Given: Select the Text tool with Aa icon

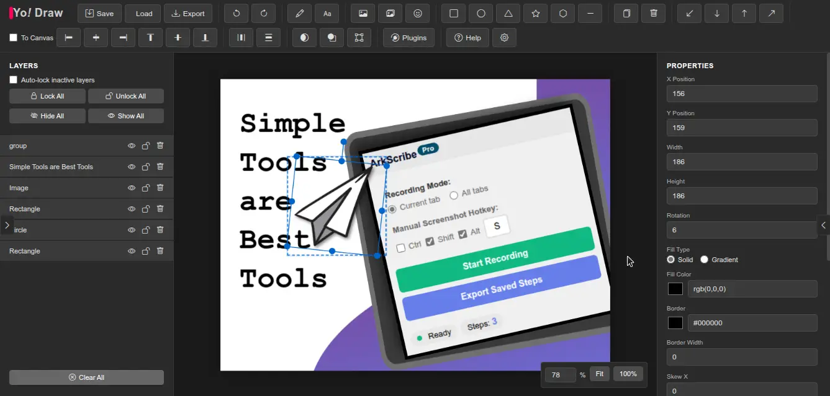Looking at the screenshot, I should click(x=327, y=13).
